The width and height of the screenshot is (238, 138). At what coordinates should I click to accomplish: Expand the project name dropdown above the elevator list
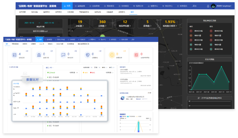pos(50,68)
